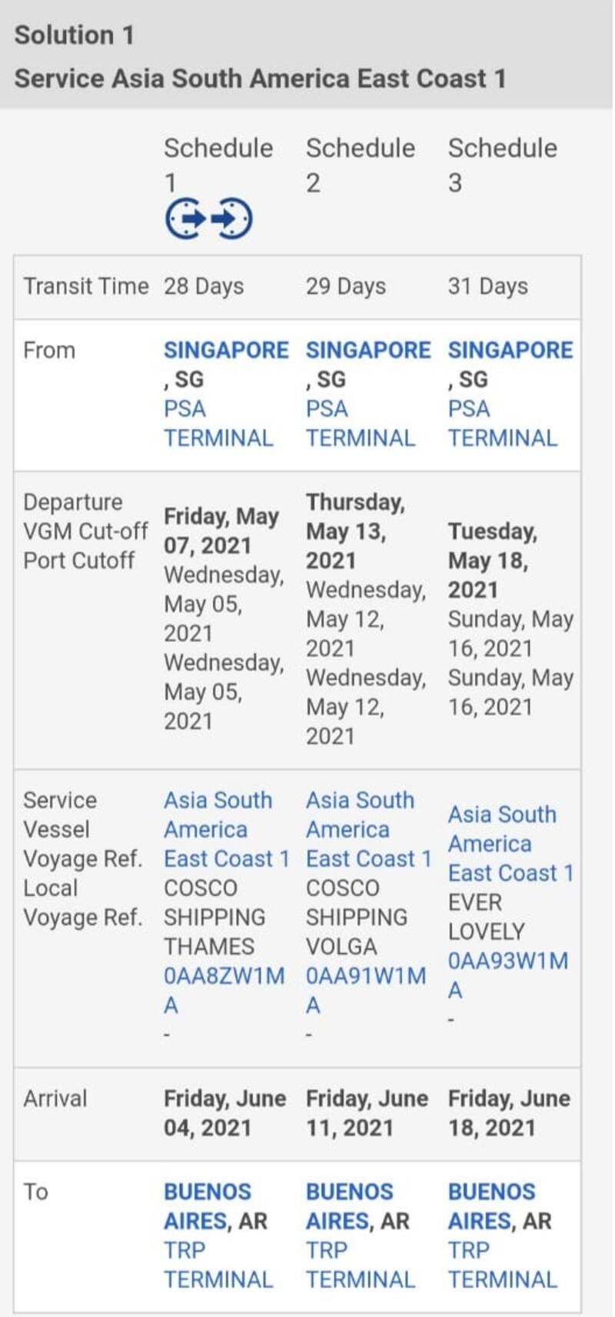Open PSA TERMINAL link for Schedule 2

point(361,424)
